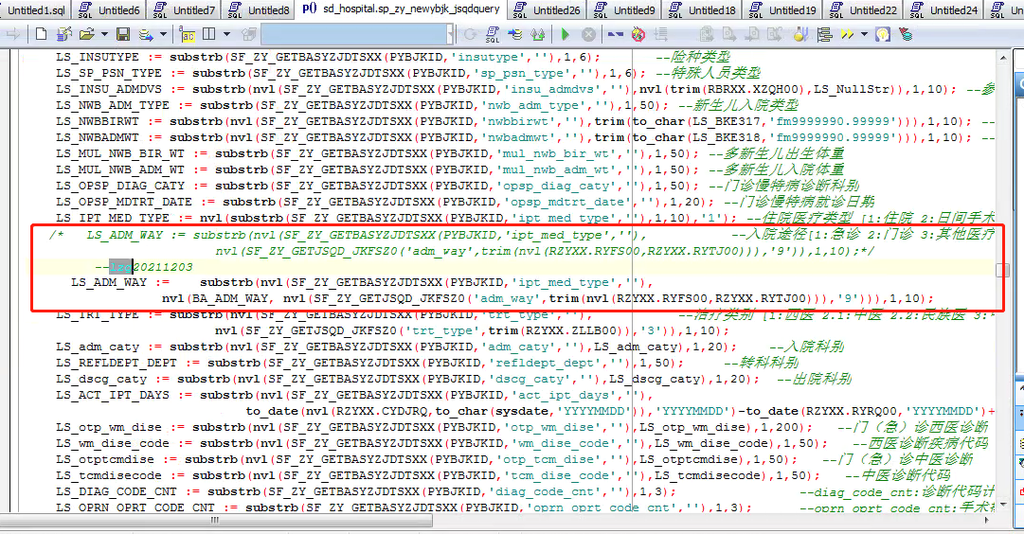The image size is (1024, 534).
Task: Click the database arrow icon beside SQL
Action: [x=515, y=34]
